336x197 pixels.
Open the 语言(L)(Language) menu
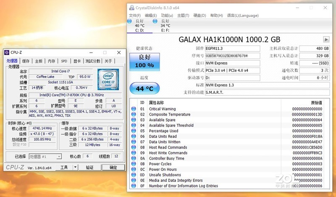point(243,16)
